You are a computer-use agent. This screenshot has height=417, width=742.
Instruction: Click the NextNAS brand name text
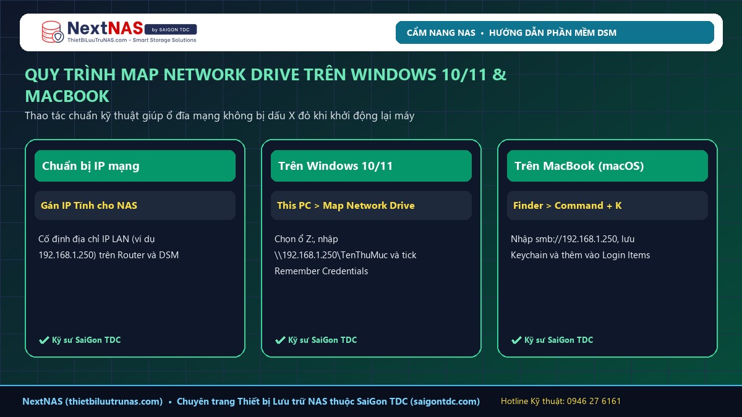click(x=104, y=28)
